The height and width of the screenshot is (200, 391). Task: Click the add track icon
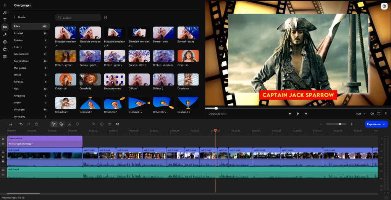tap(10, 124)
